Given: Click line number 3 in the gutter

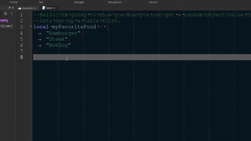Looking at the screenshot, I should tap(22, 27).
